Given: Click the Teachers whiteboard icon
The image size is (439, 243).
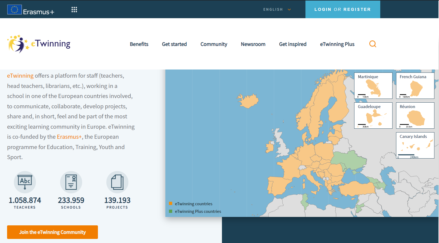Looking at the screenshot, I should pyautogui.click(x=25, y=182).
